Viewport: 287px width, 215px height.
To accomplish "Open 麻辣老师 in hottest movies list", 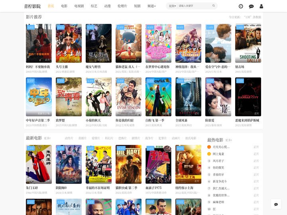I will coord(218,202).
